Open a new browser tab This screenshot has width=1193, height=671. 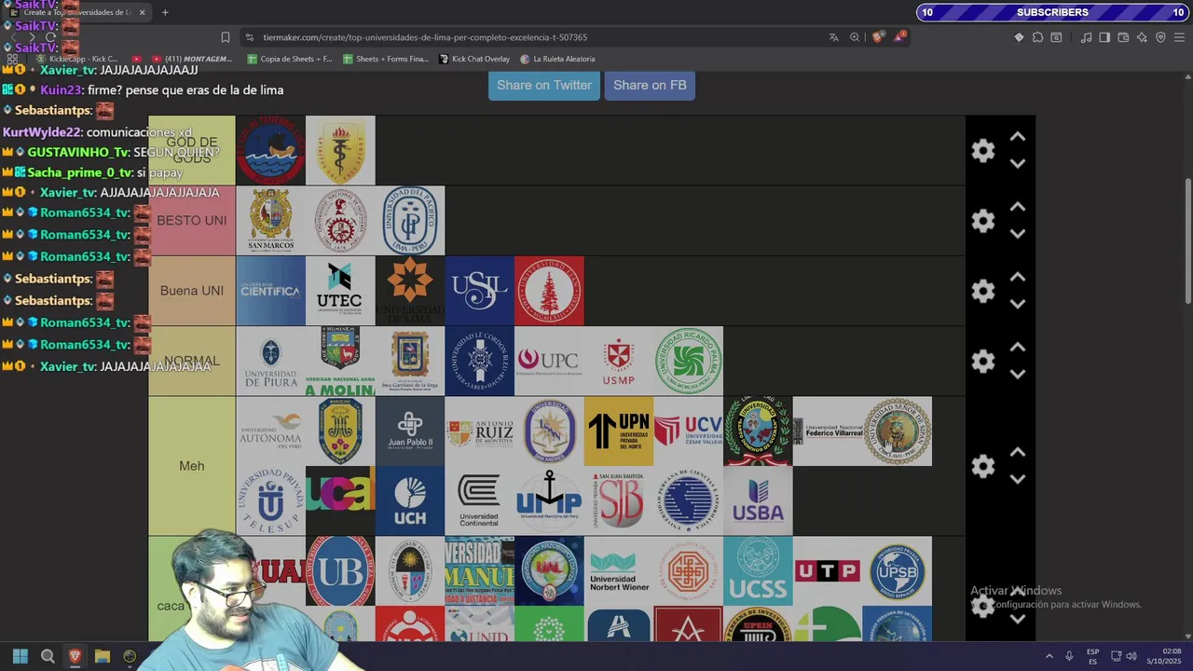pyautogui.click(x=165, y=12)
